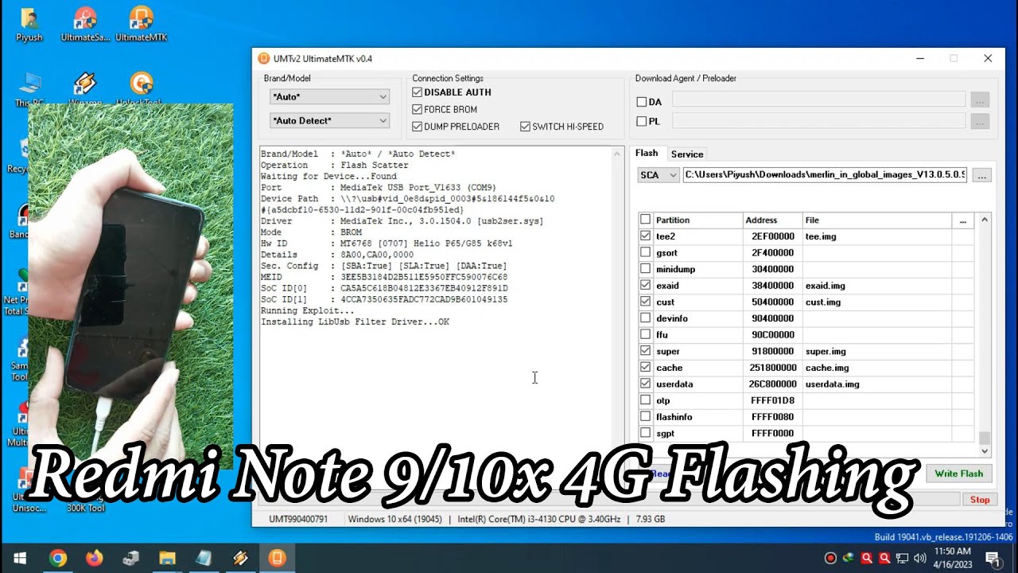The width and height of the screenshot is (1018, 573).
Task: Open the Brand *Auto* dropdown
Action: [329, 97]
